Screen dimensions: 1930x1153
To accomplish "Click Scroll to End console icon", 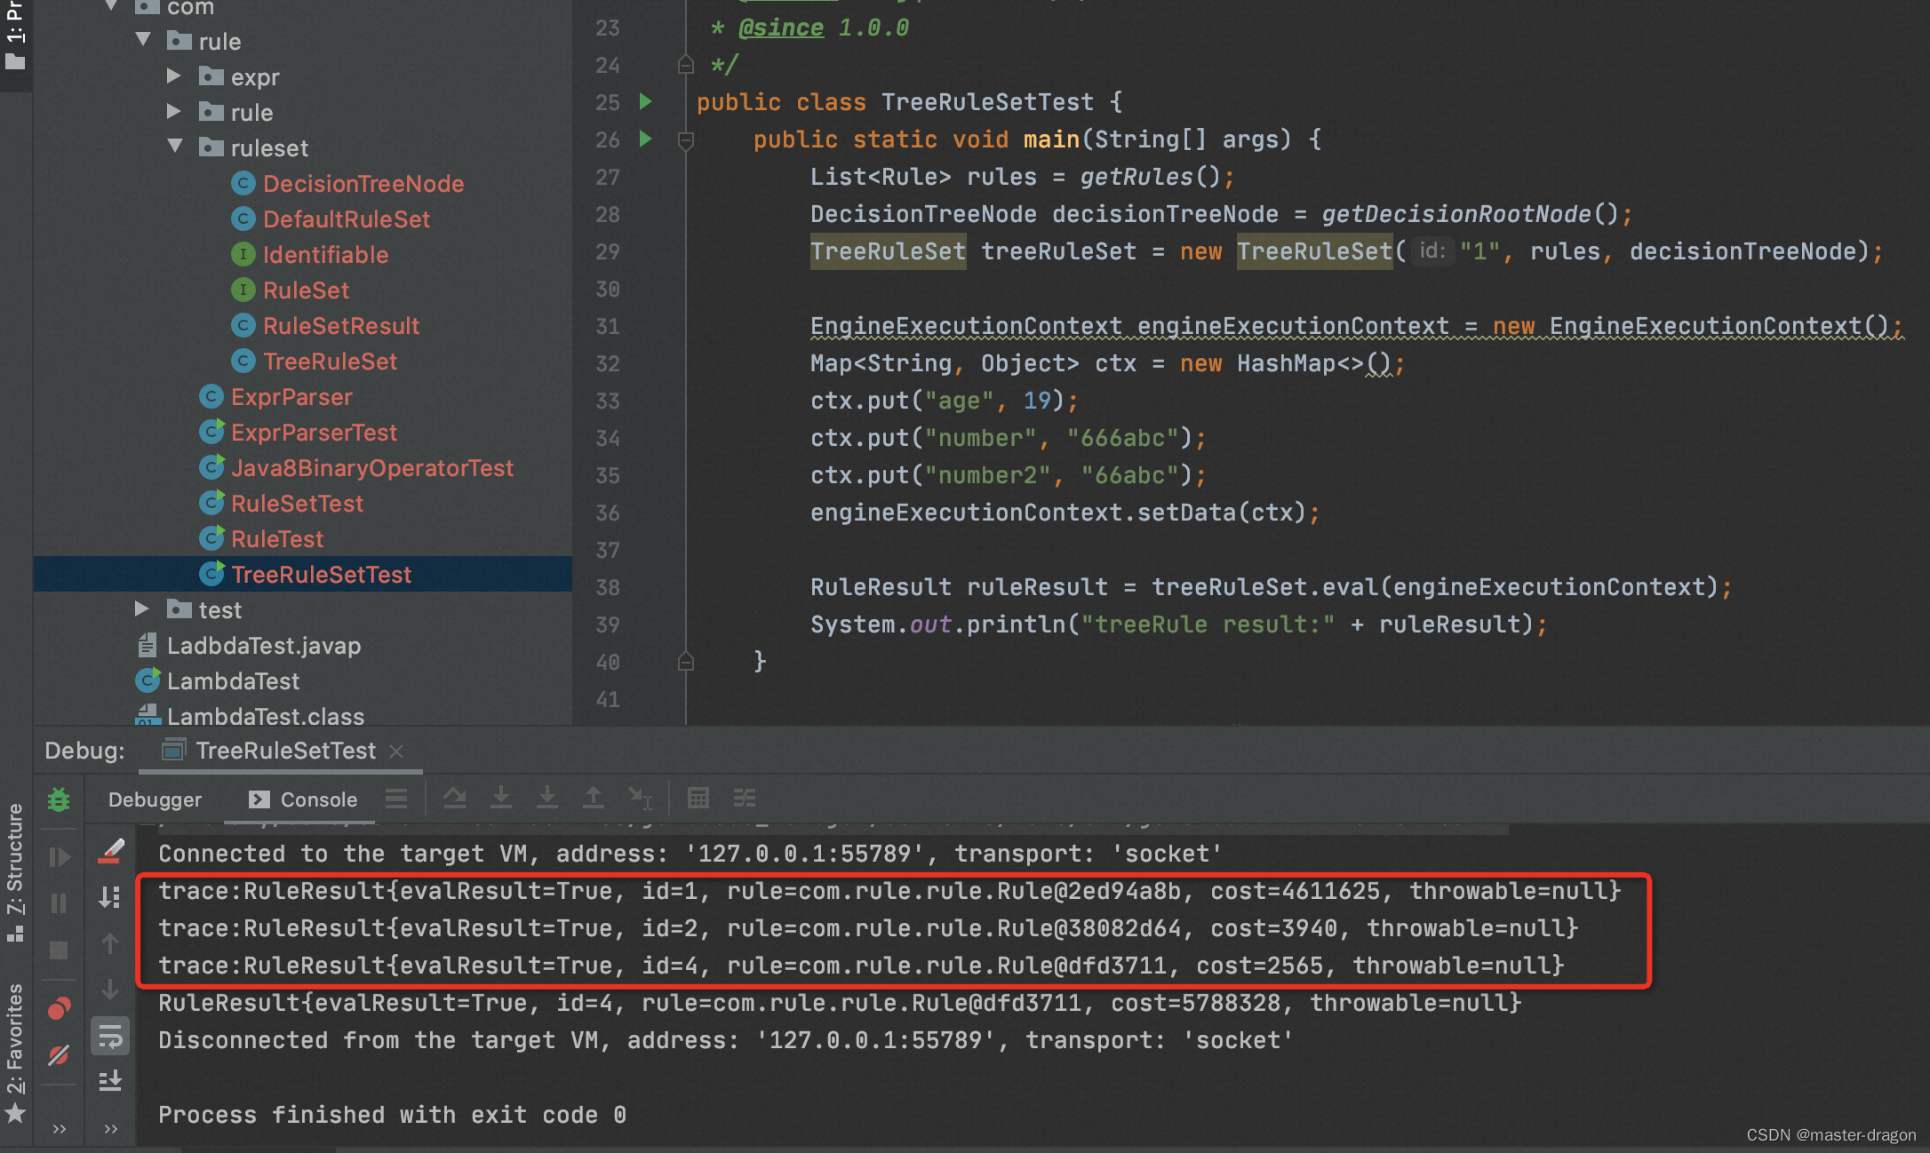I will (110, 1081).
